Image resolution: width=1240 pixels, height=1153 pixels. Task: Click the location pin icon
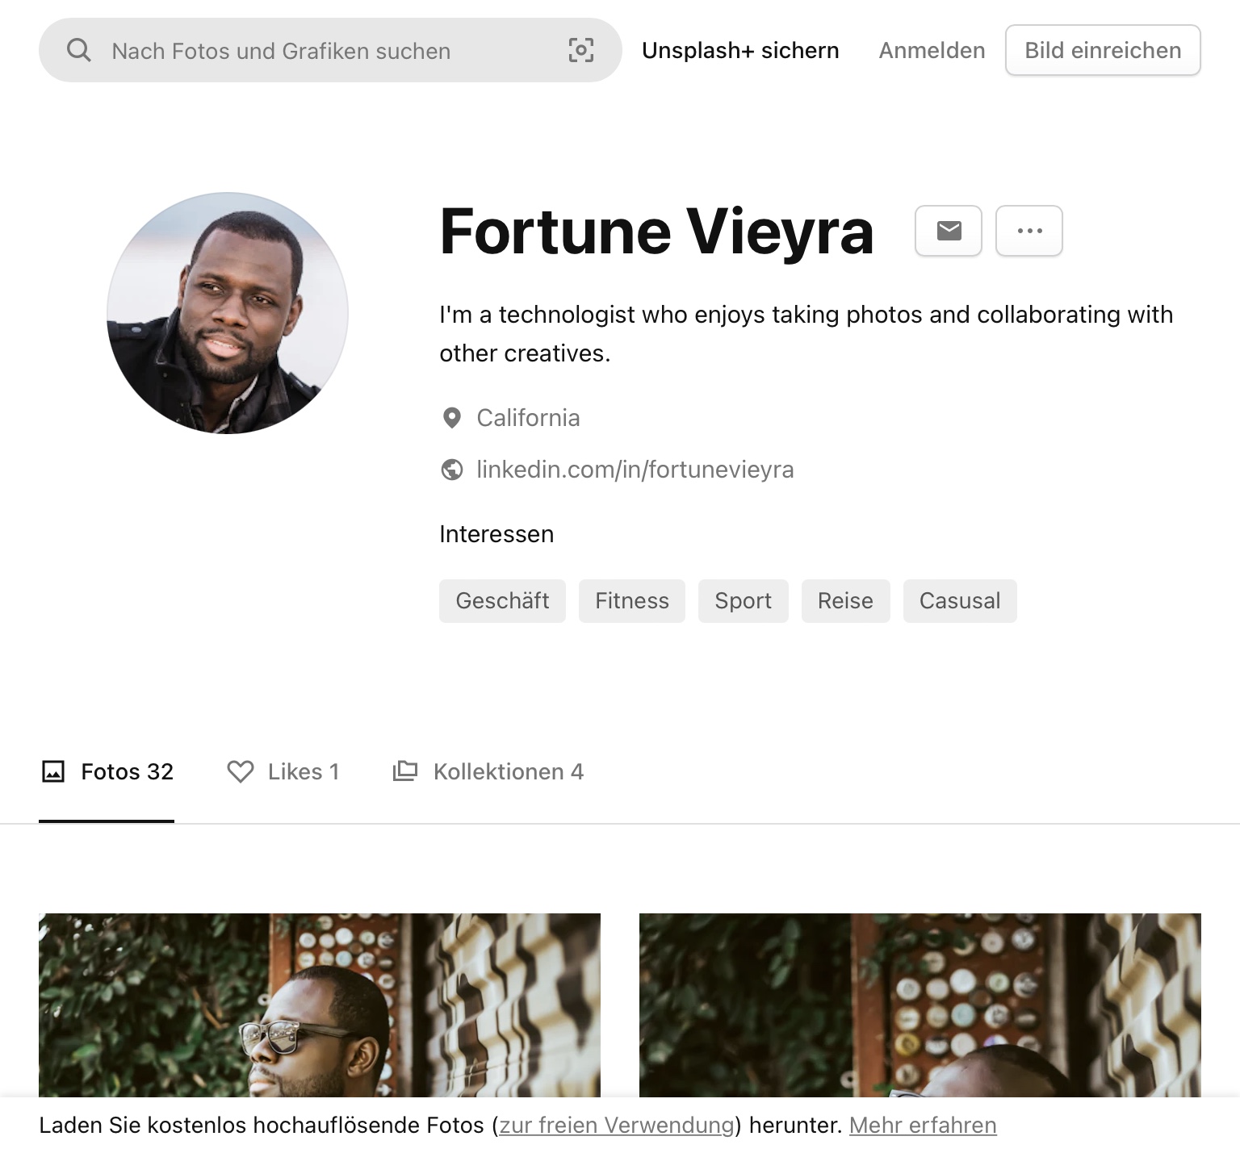pos(452,418)
